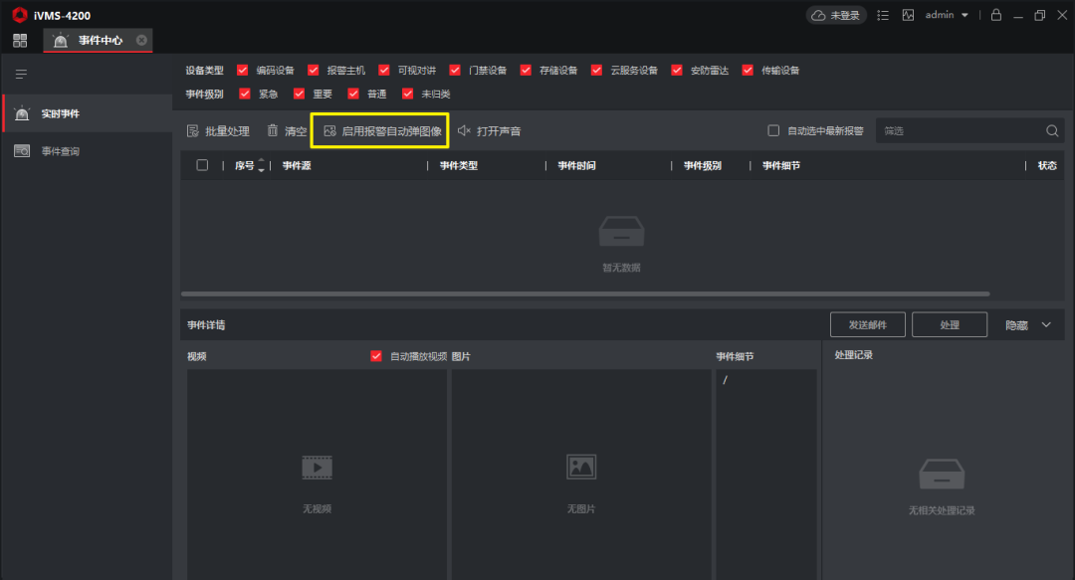Image resolution: width=1075 pixels, height=580 pixels.
Task: Click the 实时事件 alarm siren icon
Action: pyautogui.click(x=22, y=113)
